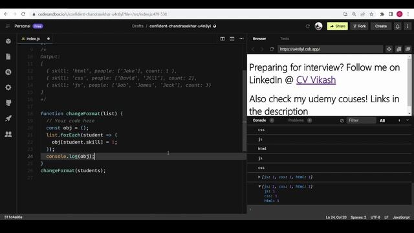
Task: Open the Live collaboration people icon in sidebar
Action: coord(8,134)
